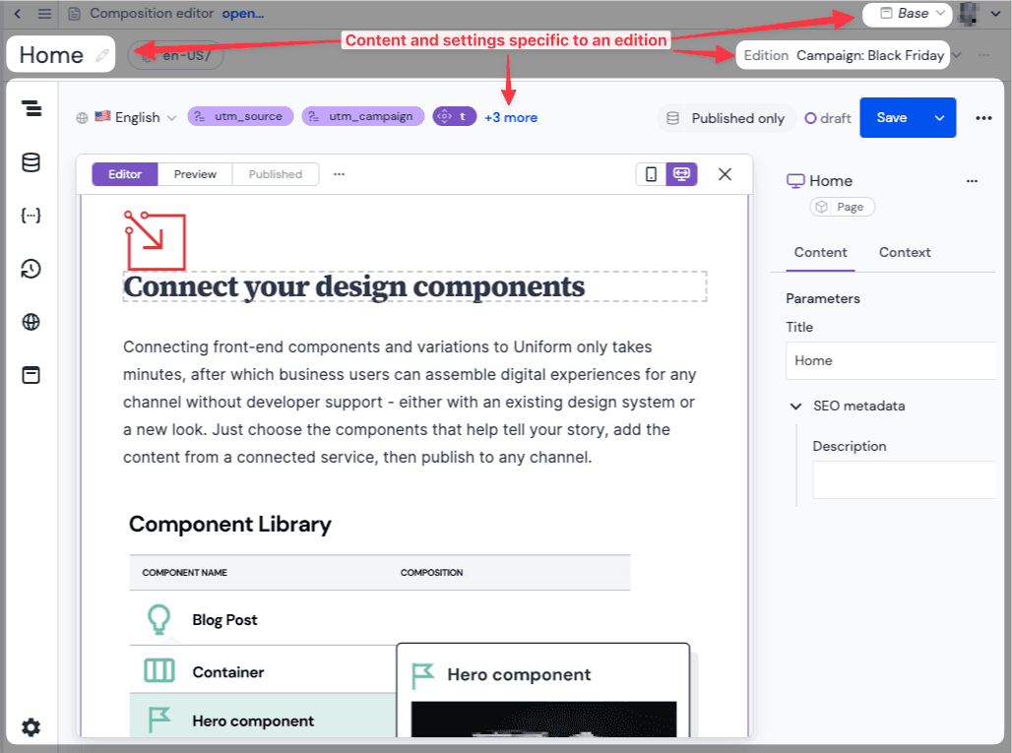
Task: Open the hamburger menu in the top bar
Action: tap(44, 14)
